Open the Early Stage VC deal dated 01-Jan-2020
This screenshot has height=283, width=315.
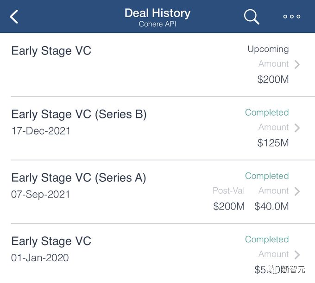click(51, 241)
